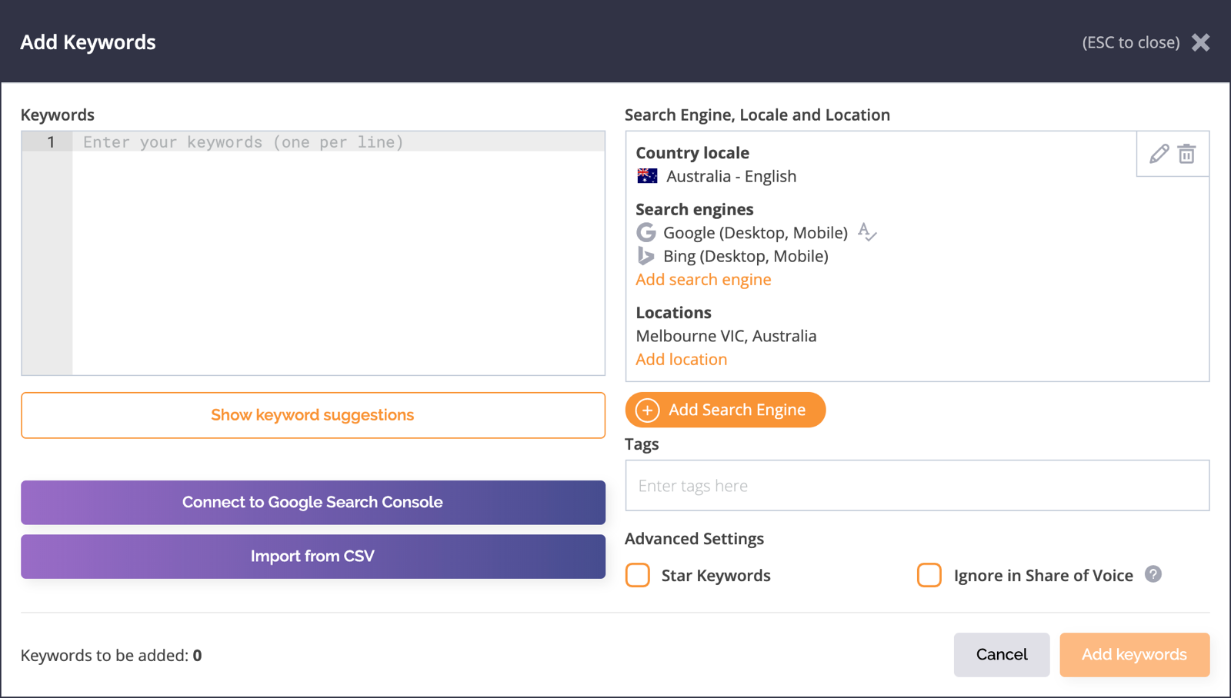
Task: Focus the keywords text entry area
Action: point(339,254)
